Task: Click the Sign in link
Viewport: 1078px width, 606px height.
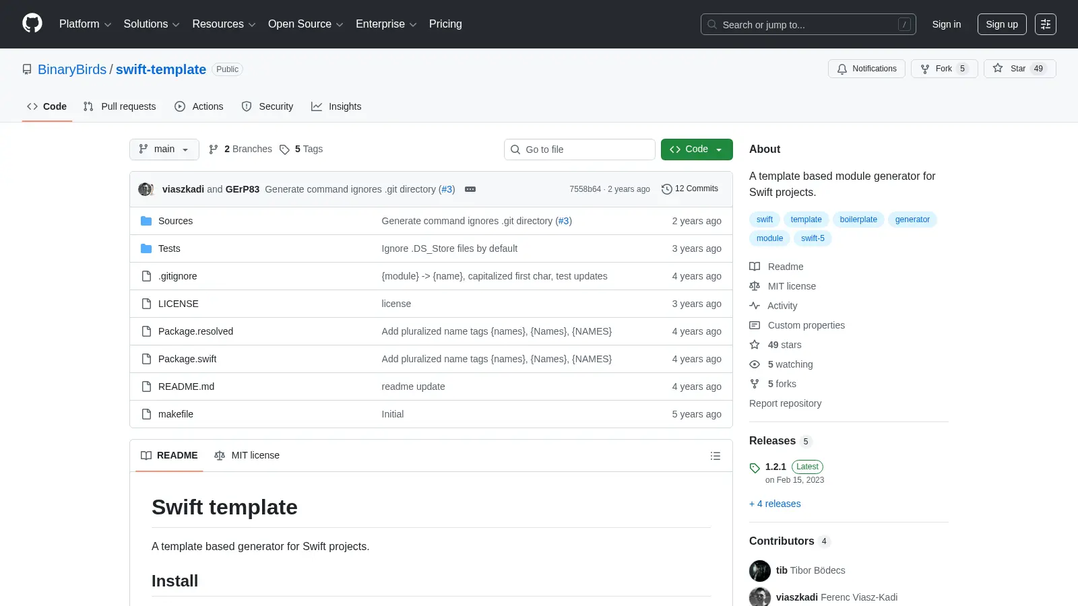Action: (947, 24)
